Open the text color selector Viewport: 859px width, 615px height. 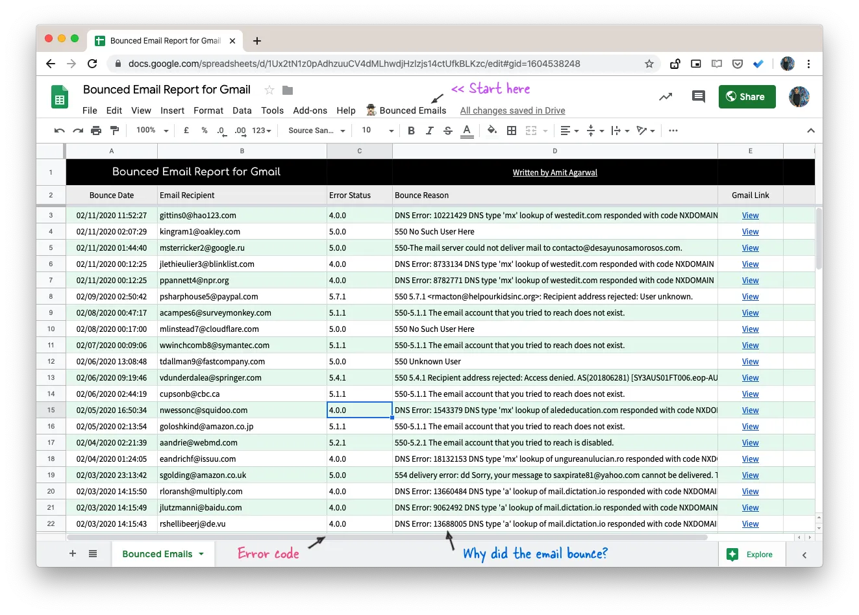[x=467, y=131]
